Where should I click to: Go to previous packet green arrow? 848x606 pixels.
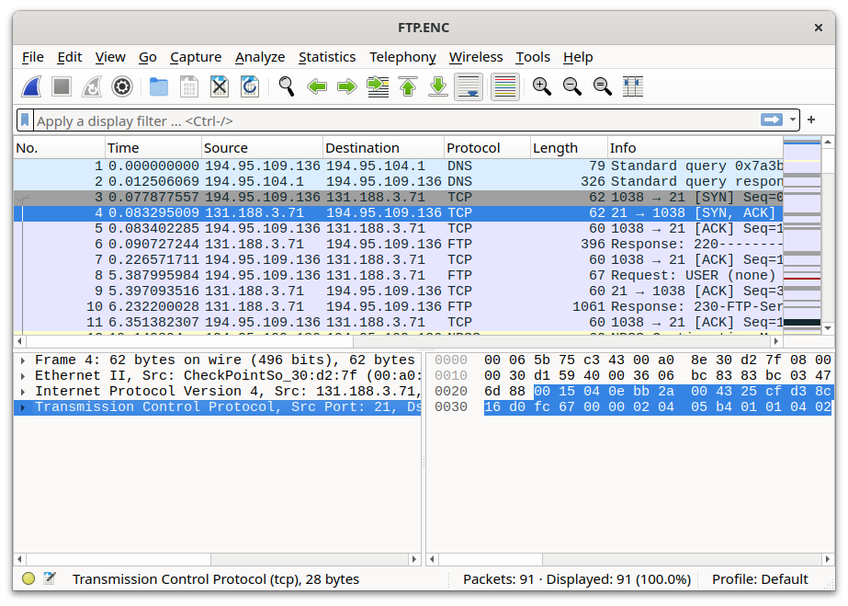click(317, 86)
